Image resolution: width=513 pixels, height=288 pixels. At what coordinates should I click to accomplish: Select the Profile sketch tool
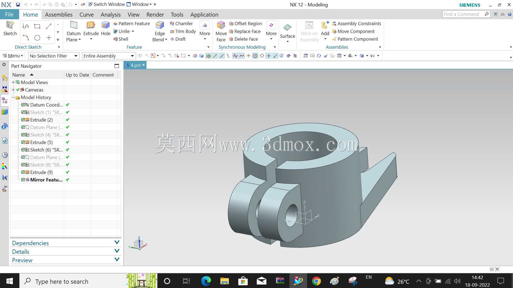click(26, 26)
